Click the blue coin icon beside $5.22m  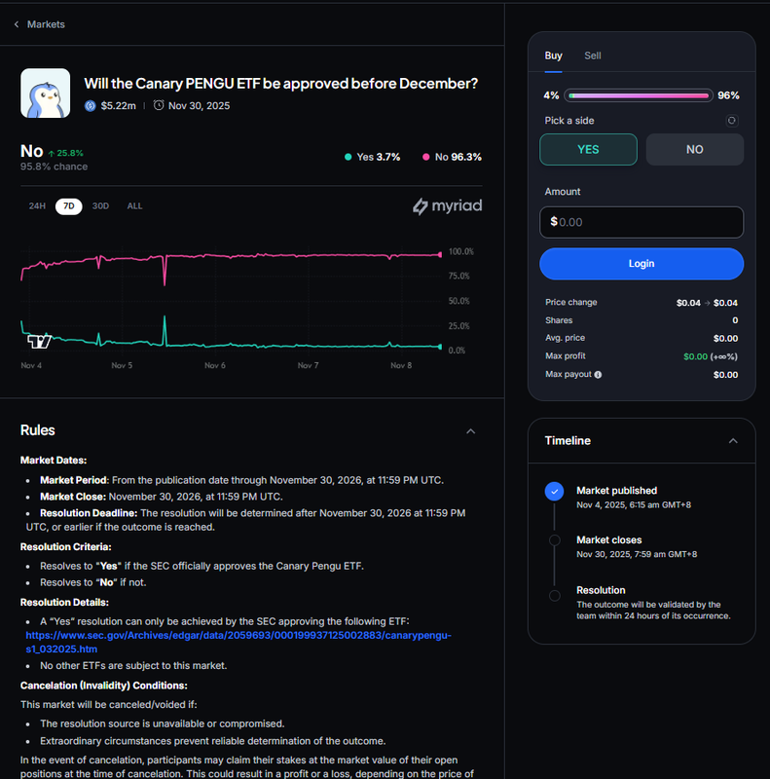tap(91, 105)
